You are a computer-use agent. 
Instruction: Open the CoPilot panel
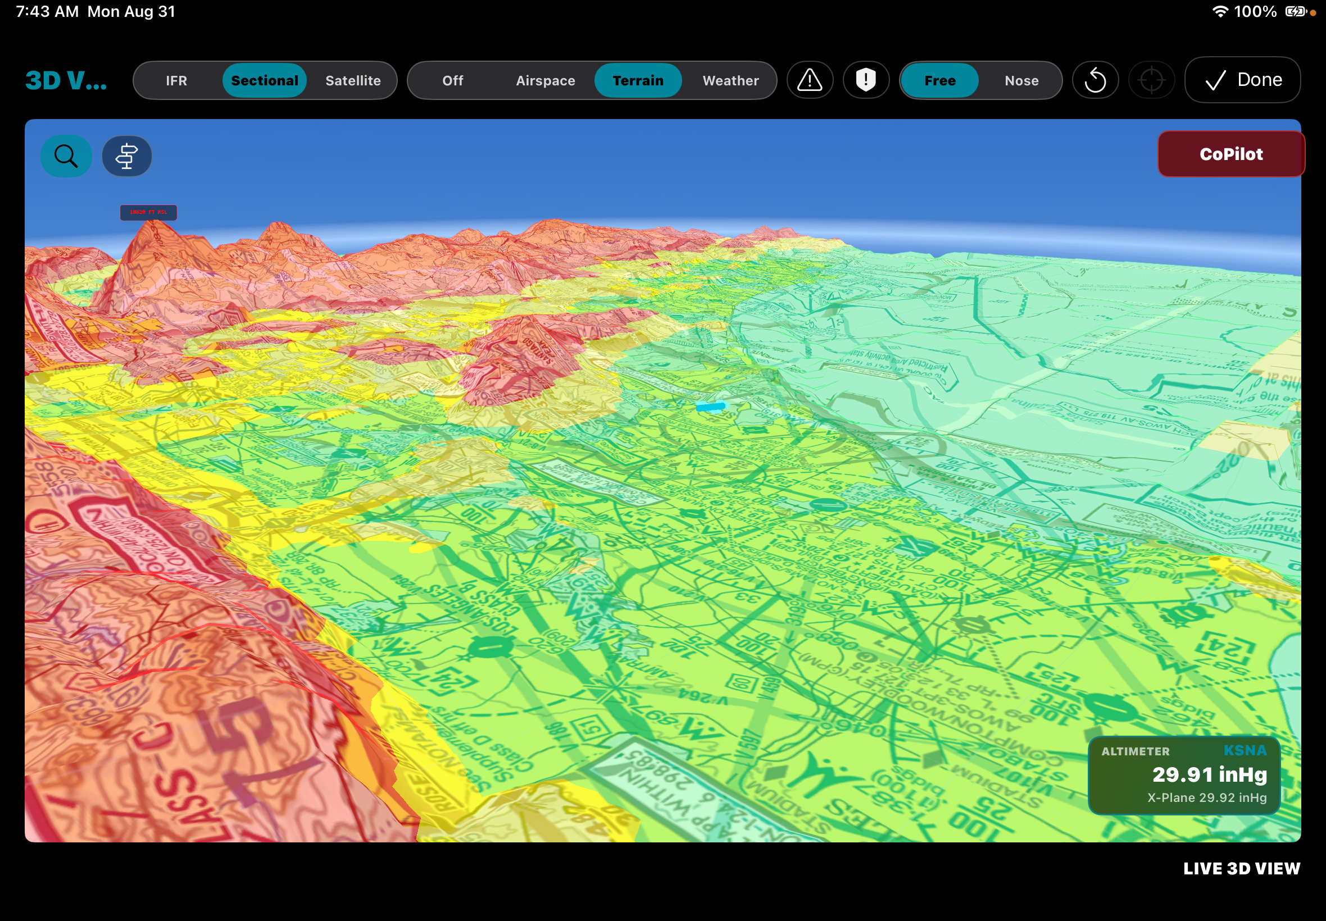pos(1230,154)
